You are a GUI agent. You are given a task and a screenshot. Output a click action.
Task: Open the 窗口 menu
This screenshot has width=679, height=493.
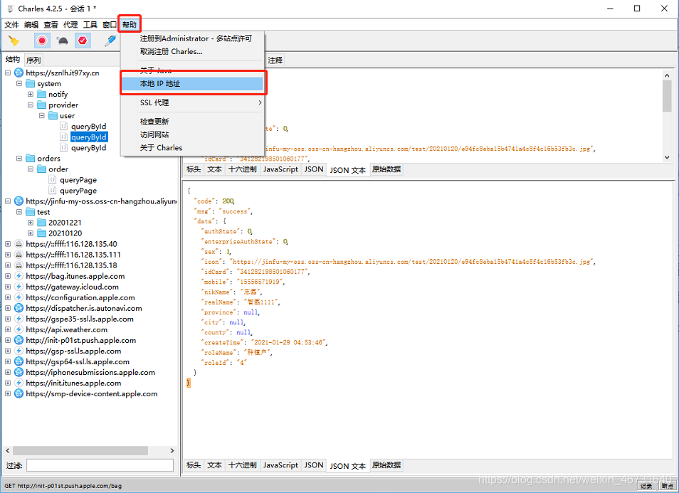coord(110,25)
